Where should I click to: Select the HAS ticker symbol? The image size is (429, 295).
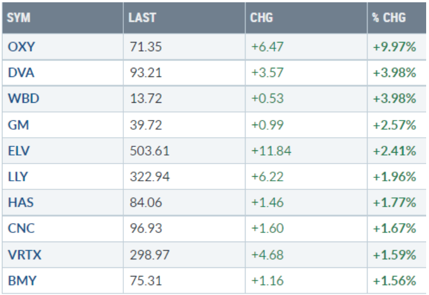click(x=20, y=203)
